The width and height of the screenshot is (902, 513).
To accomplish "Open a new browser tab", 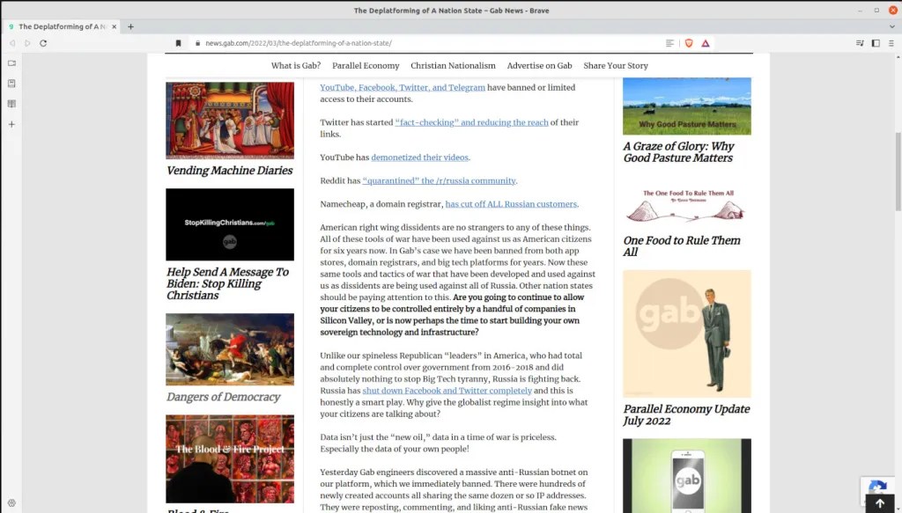I will 131,26.
